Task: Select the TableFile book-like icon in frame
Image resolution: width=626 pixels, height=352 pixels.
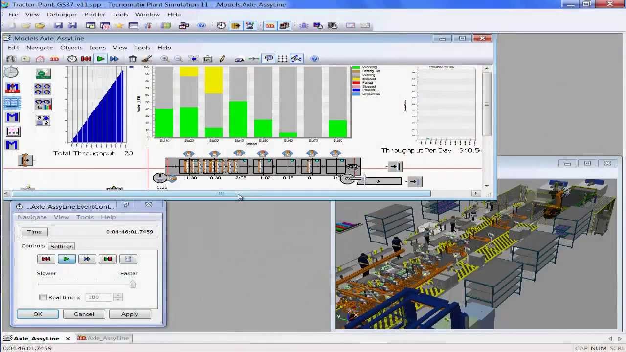Action: tap(13, 132)
